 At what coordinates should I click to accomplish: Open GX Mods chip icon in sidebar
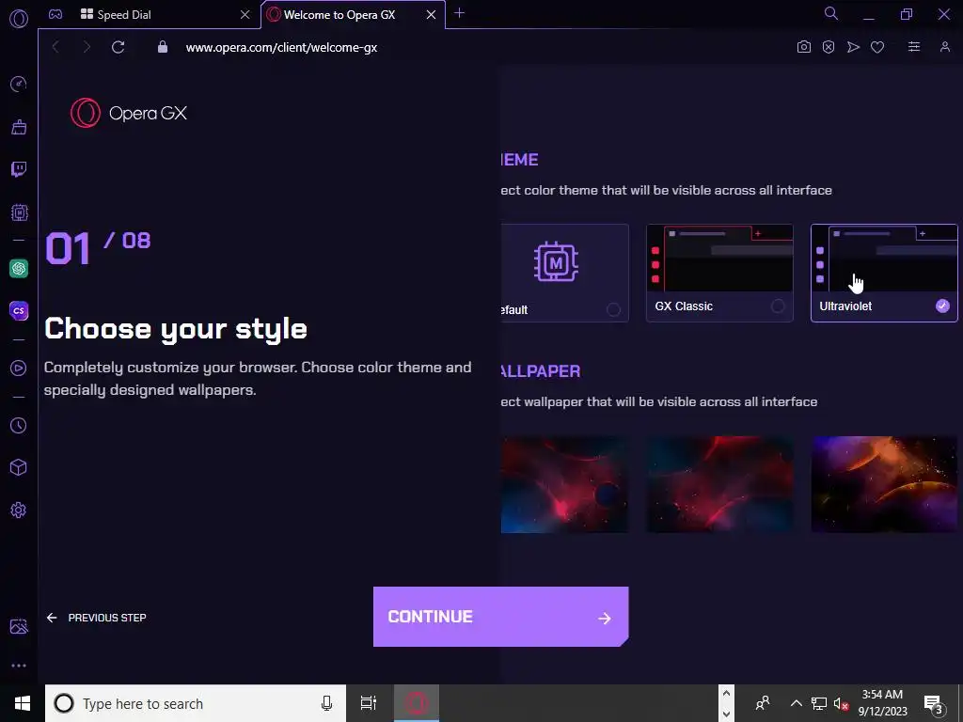(x=19, y=212)
